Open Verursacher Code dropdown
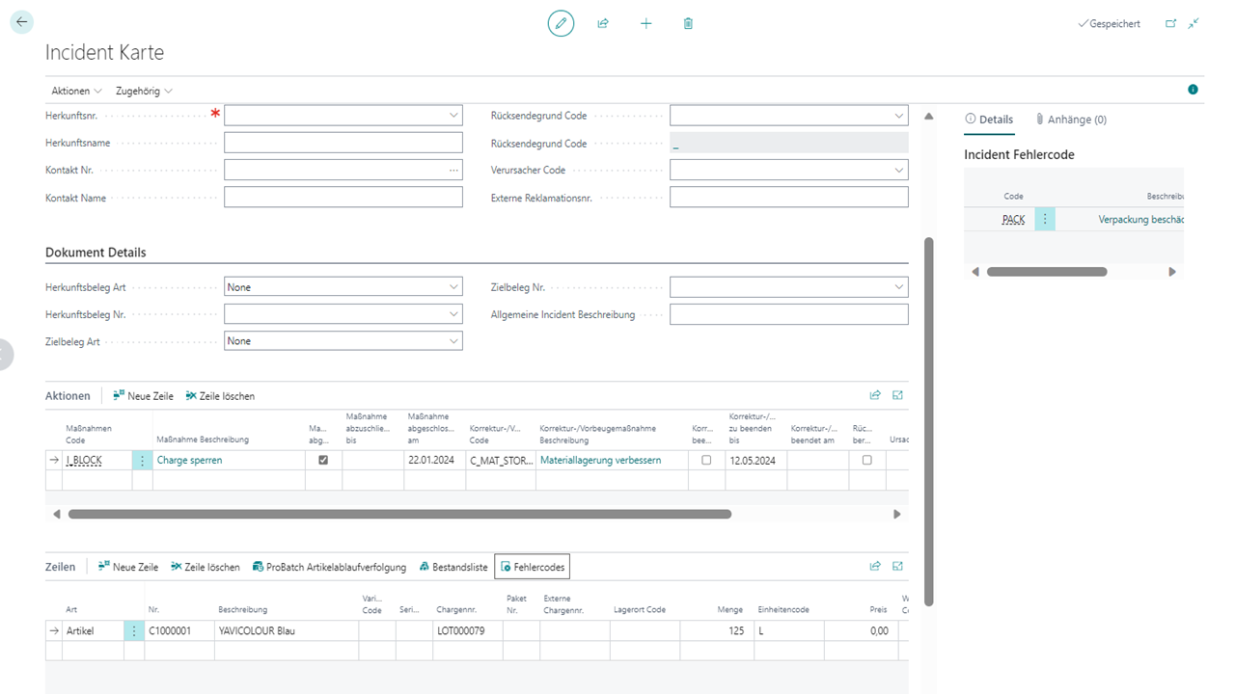Image resolution: width=1235 pixels, height=694 pixels. click(x=899, y=170)
